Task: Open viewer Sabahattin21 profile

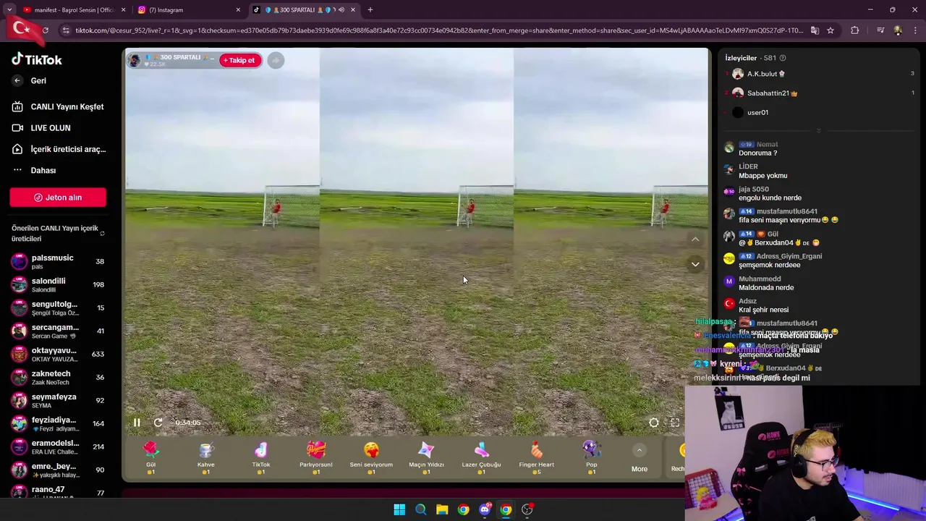Action: point(772,93)
